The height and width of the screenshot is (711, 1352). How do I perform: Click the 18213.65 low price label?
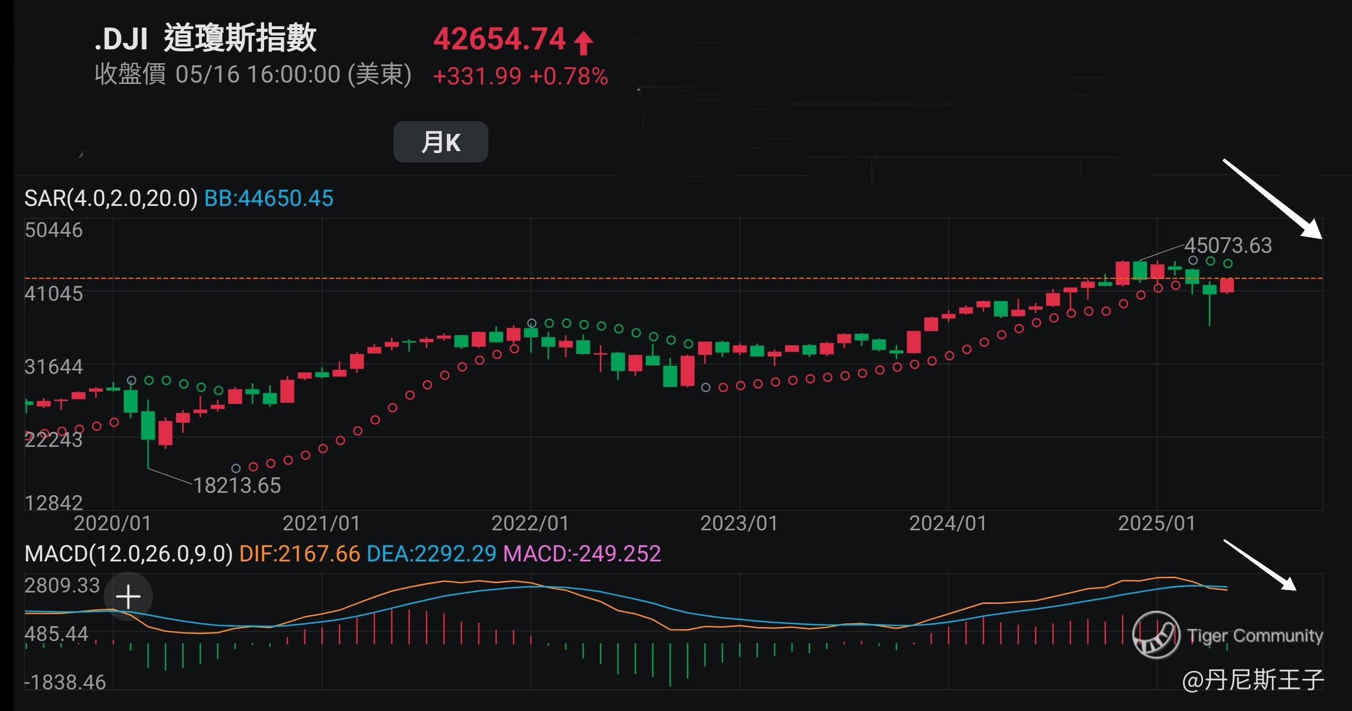237,485
